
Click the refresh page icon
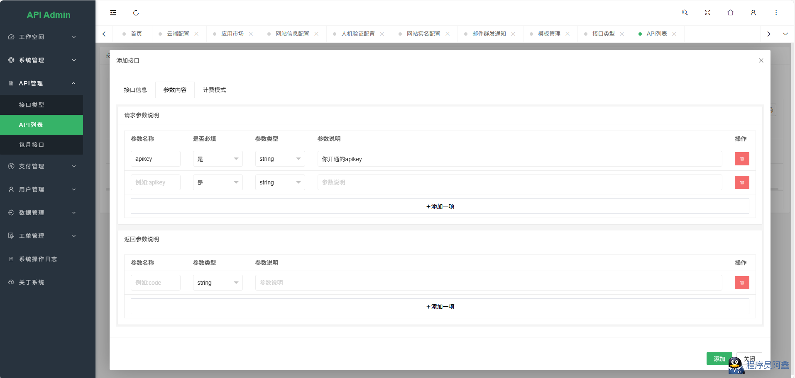pos(136,13)
